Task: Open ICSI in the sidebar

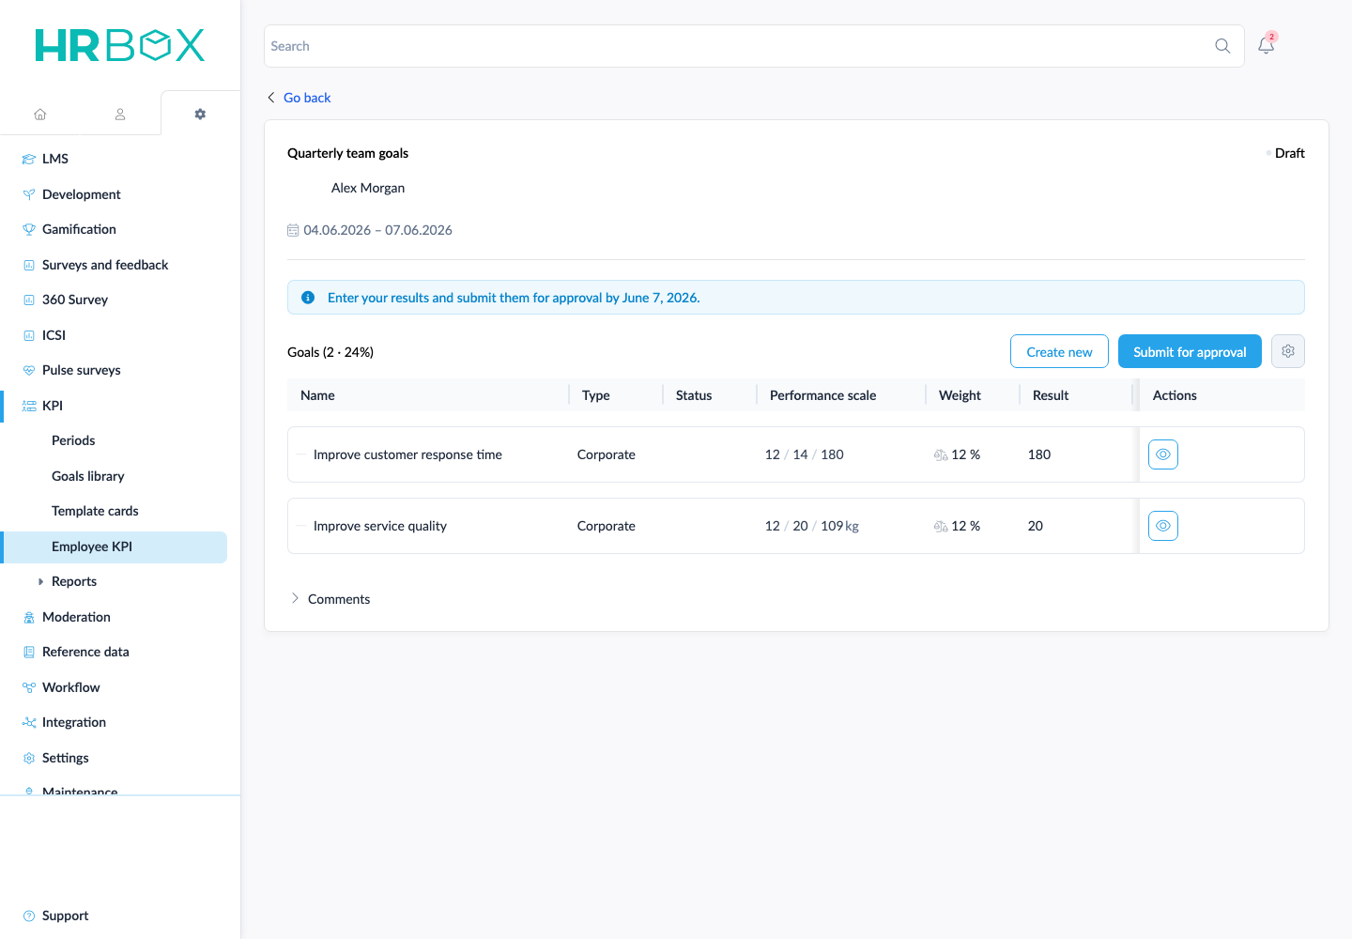Action: coord(54,335)
